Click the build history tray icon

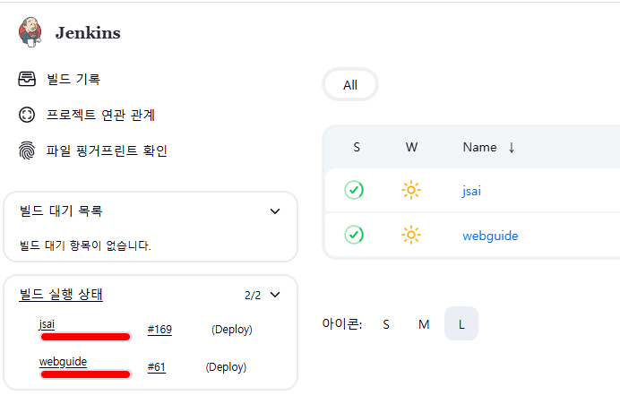pyautogui.click(x=27, y=80)
